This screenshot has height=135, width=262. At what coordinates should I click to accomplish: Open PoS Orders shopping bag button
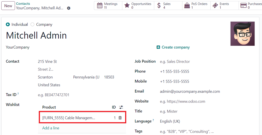coord(196,5)
